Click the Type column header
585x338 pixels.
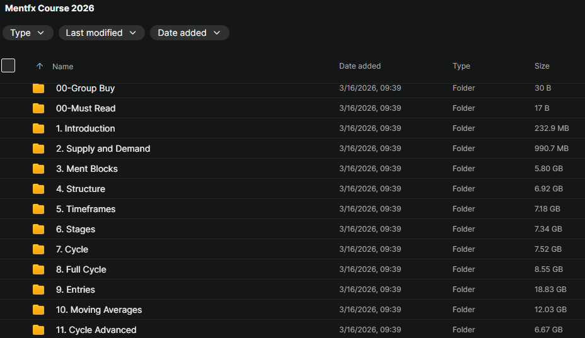pyautogui.click(x=461, y=66)
